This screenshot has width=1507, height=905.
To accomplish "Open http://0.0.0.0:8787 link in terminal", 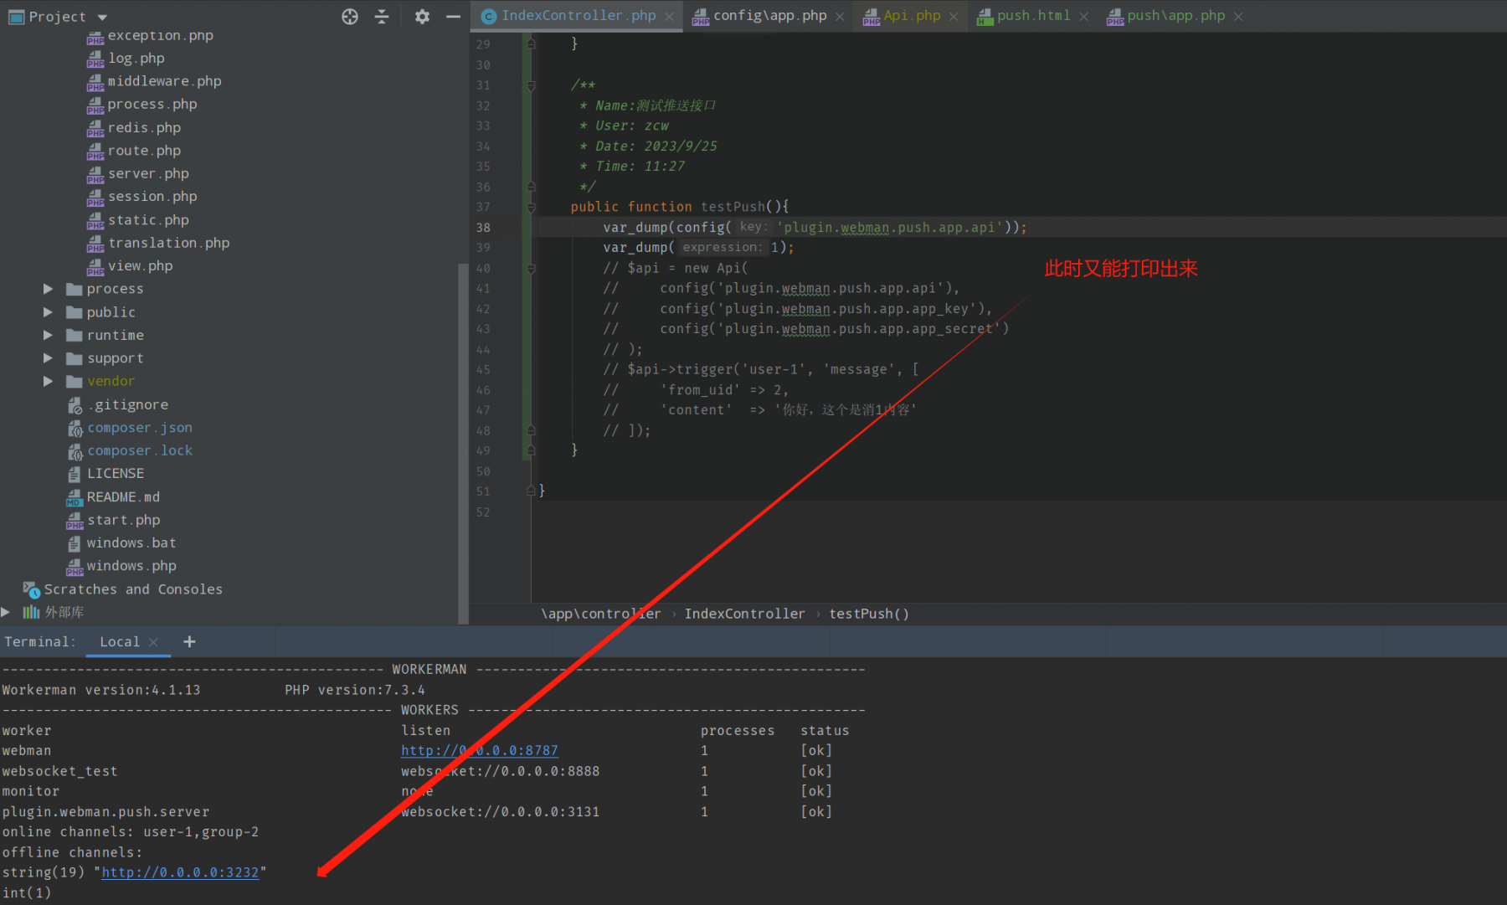I will (x=479, y=751).
